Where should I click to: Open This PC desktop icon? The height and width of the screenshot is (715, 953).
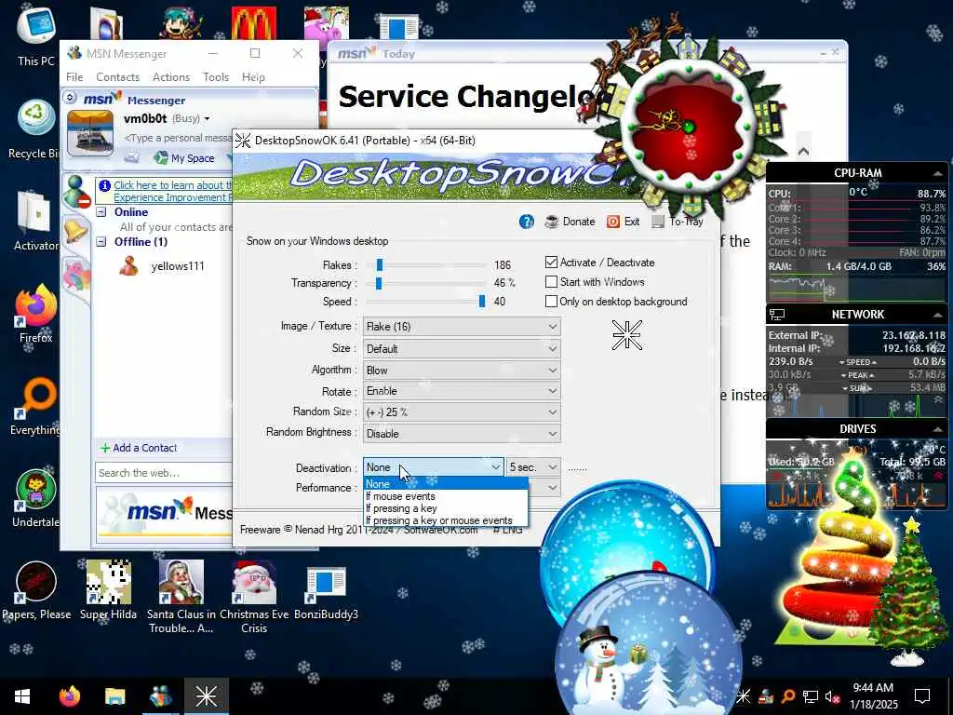pyautogui.click(x=36, y=35)
